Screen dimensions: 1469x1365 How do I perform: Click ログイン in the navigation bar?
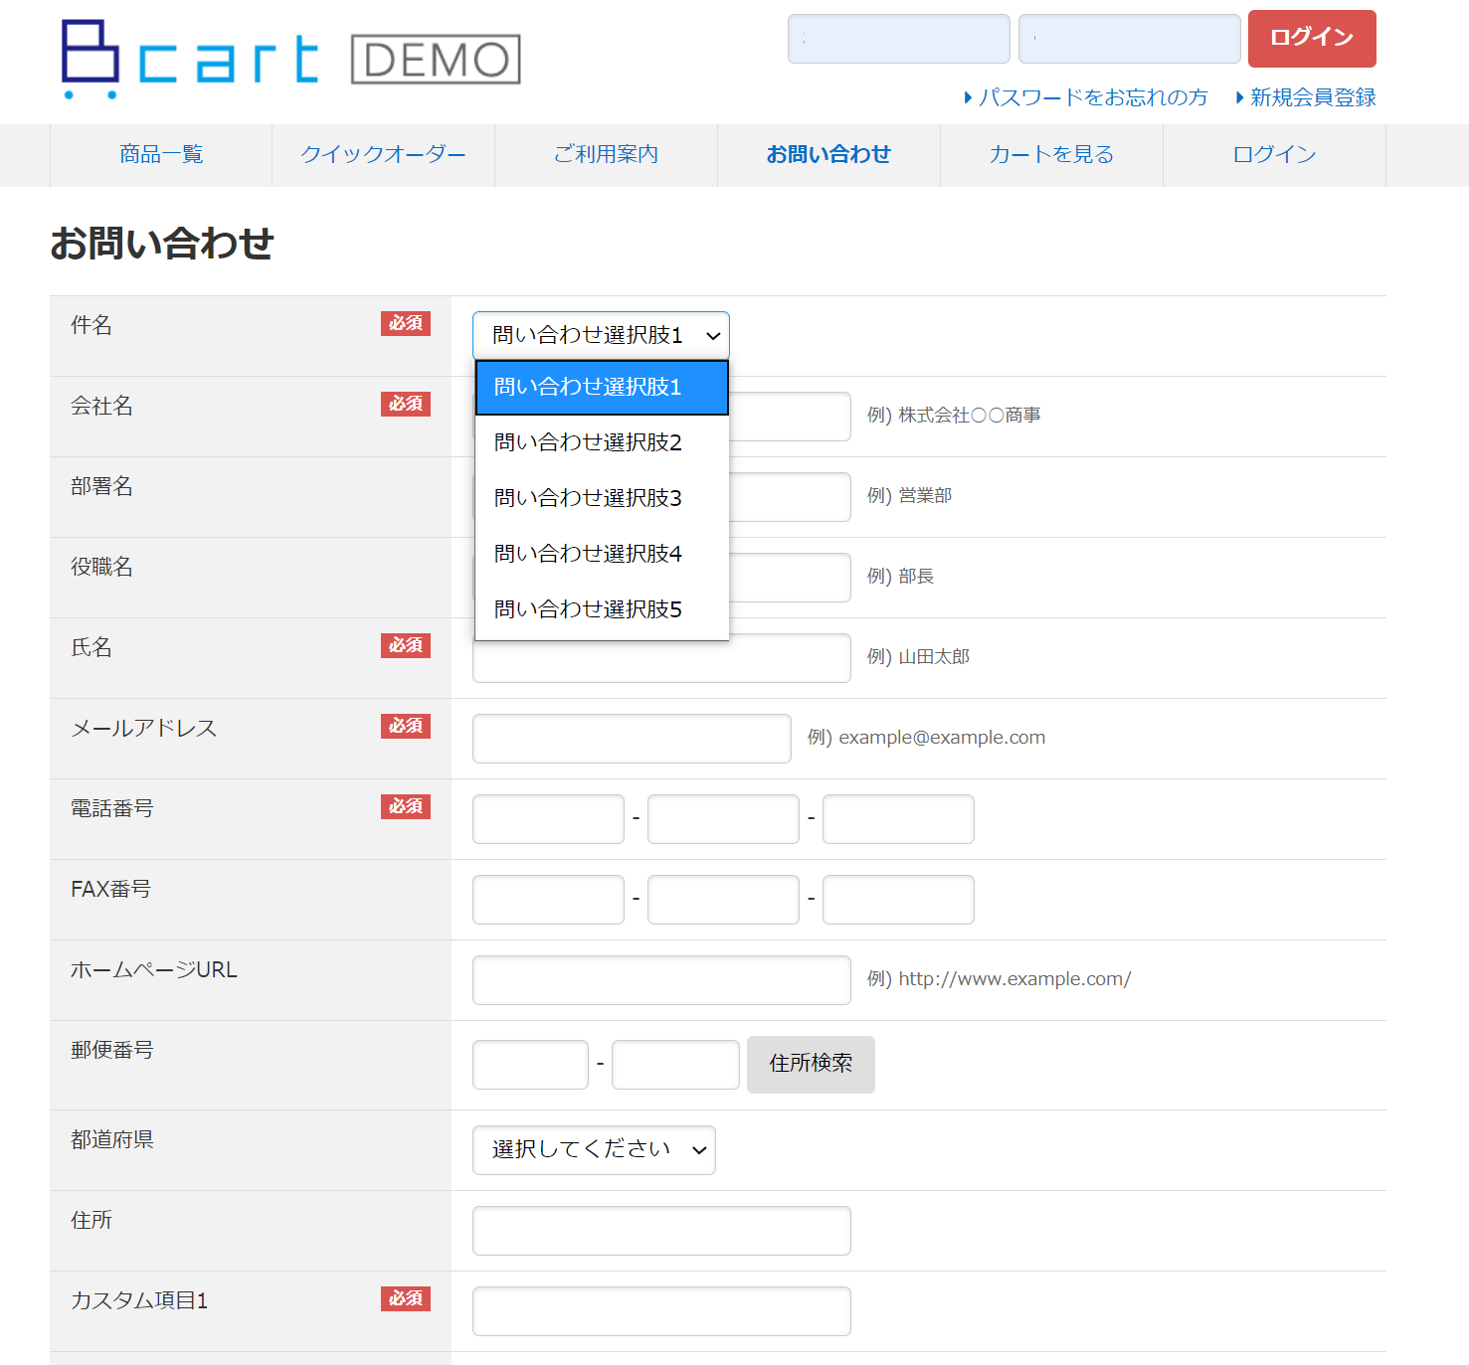pyautogui.click(x=1275, y=155)
